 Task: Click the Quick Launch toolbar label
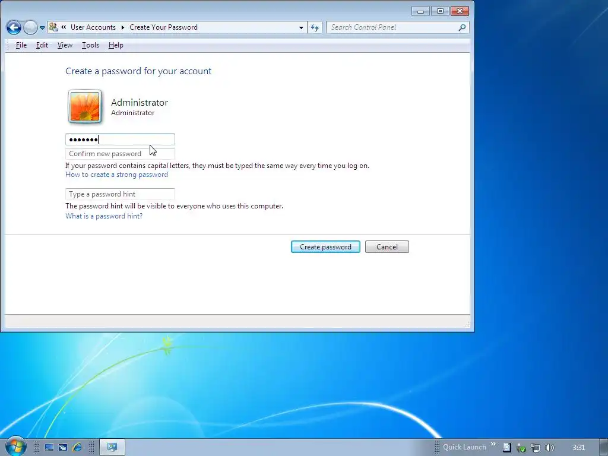[464, 447]
